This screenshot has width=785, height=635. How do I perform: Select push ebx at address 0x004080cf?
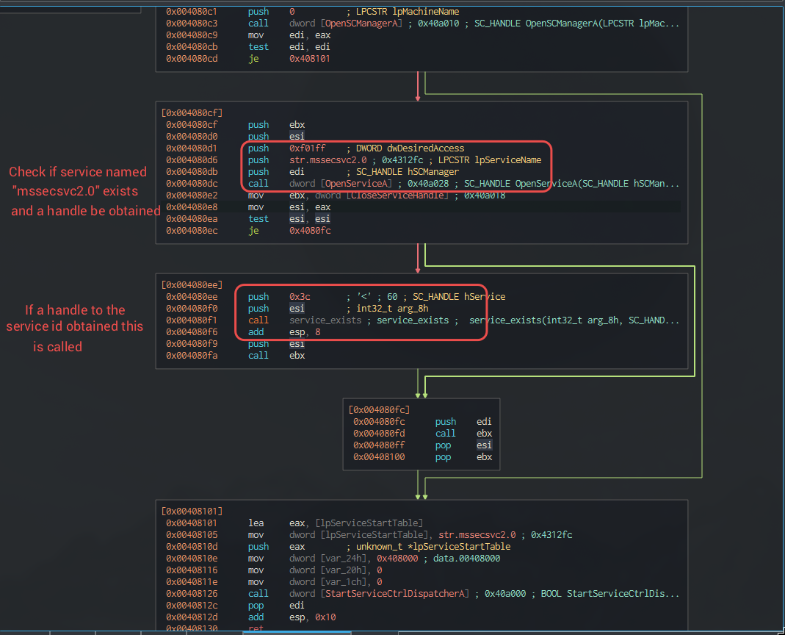click(x=235, y=125)
